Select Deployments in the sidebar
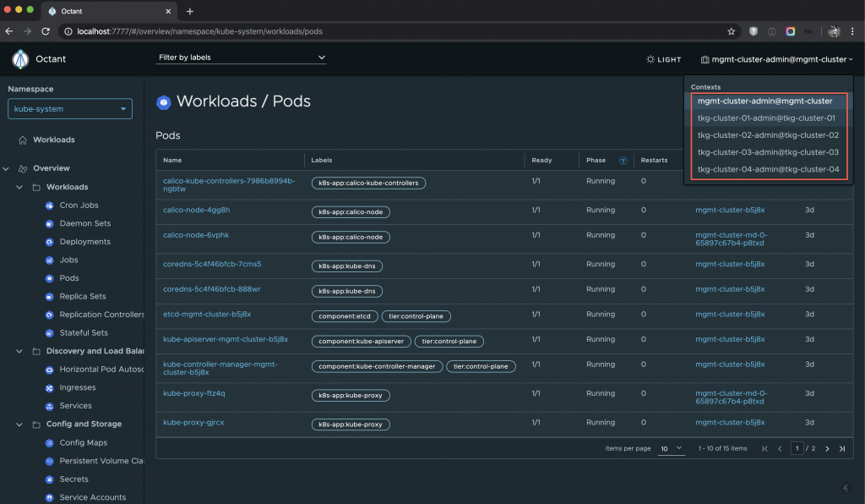 [x=84, y=242]
